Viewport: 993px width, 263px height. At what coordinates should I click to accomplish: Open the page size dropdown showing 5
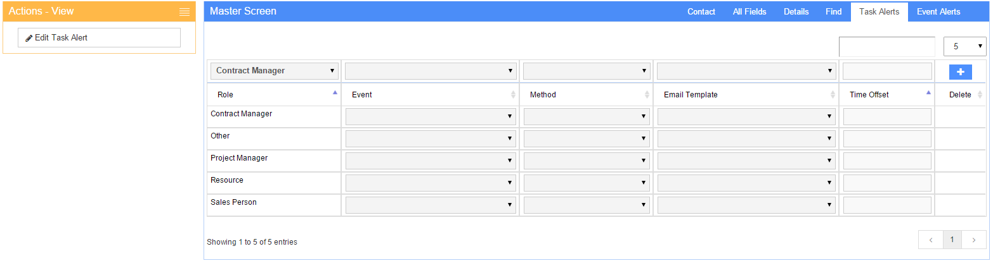(x=964, y=46)
